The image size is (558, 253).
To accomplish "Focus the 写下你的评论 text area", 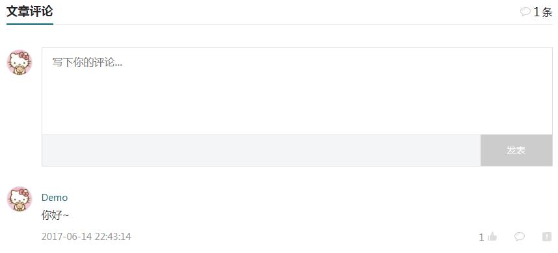I will click(297, 91).
